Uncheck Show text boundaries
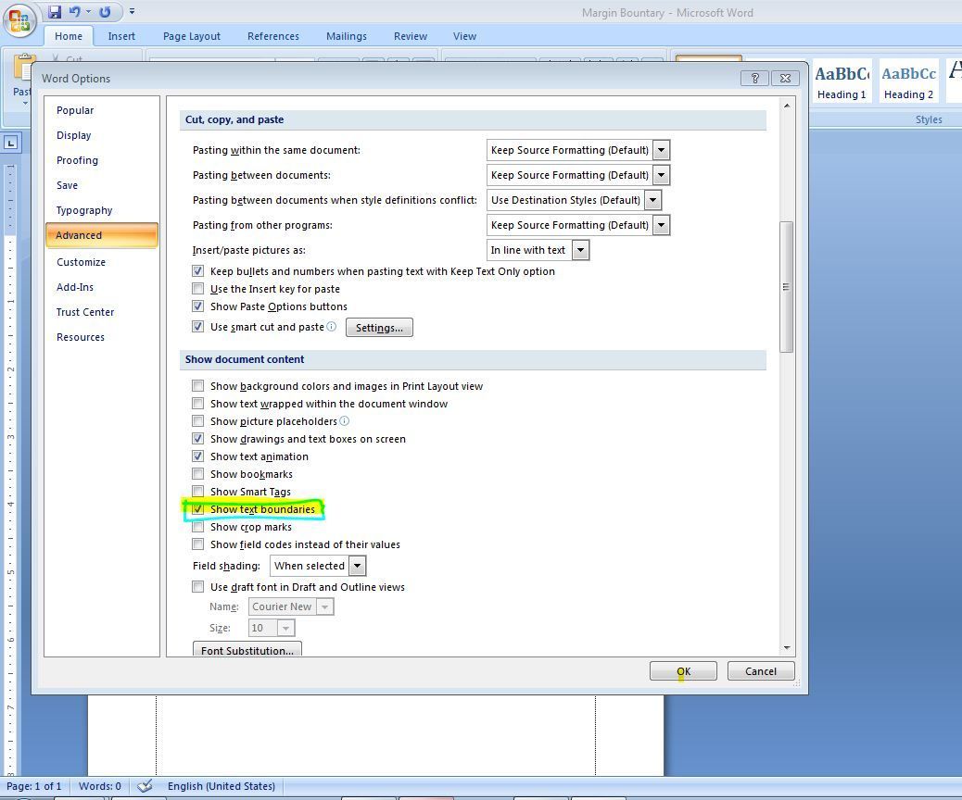This screenshot has height=800, width=962. (198, 508)
